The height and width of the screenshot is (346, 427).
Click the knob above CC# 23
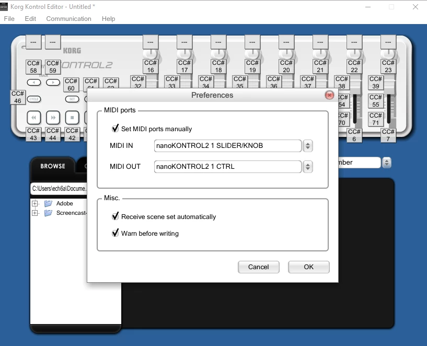tap(388, 54)
